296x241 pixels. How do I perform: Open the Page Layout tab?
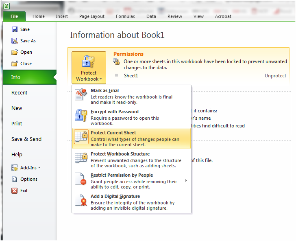click(92, 16)
